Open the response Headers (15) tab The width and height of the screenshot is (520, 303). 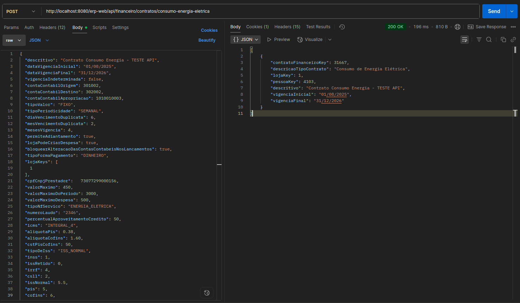click(288, 27)
